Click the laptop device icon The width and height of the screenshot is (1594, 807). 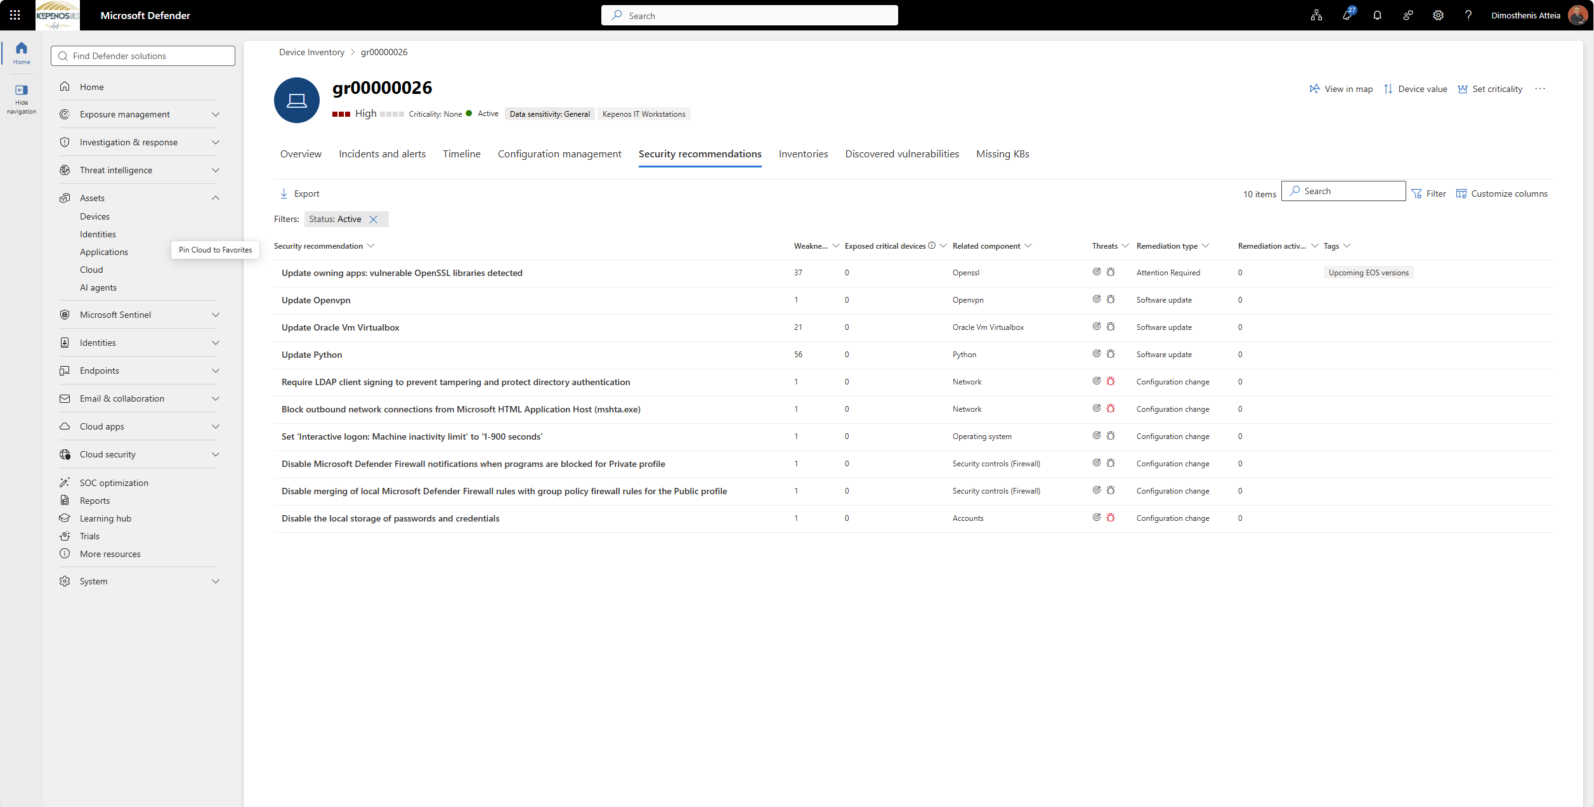pyautogui.click(x=296, y=100)
